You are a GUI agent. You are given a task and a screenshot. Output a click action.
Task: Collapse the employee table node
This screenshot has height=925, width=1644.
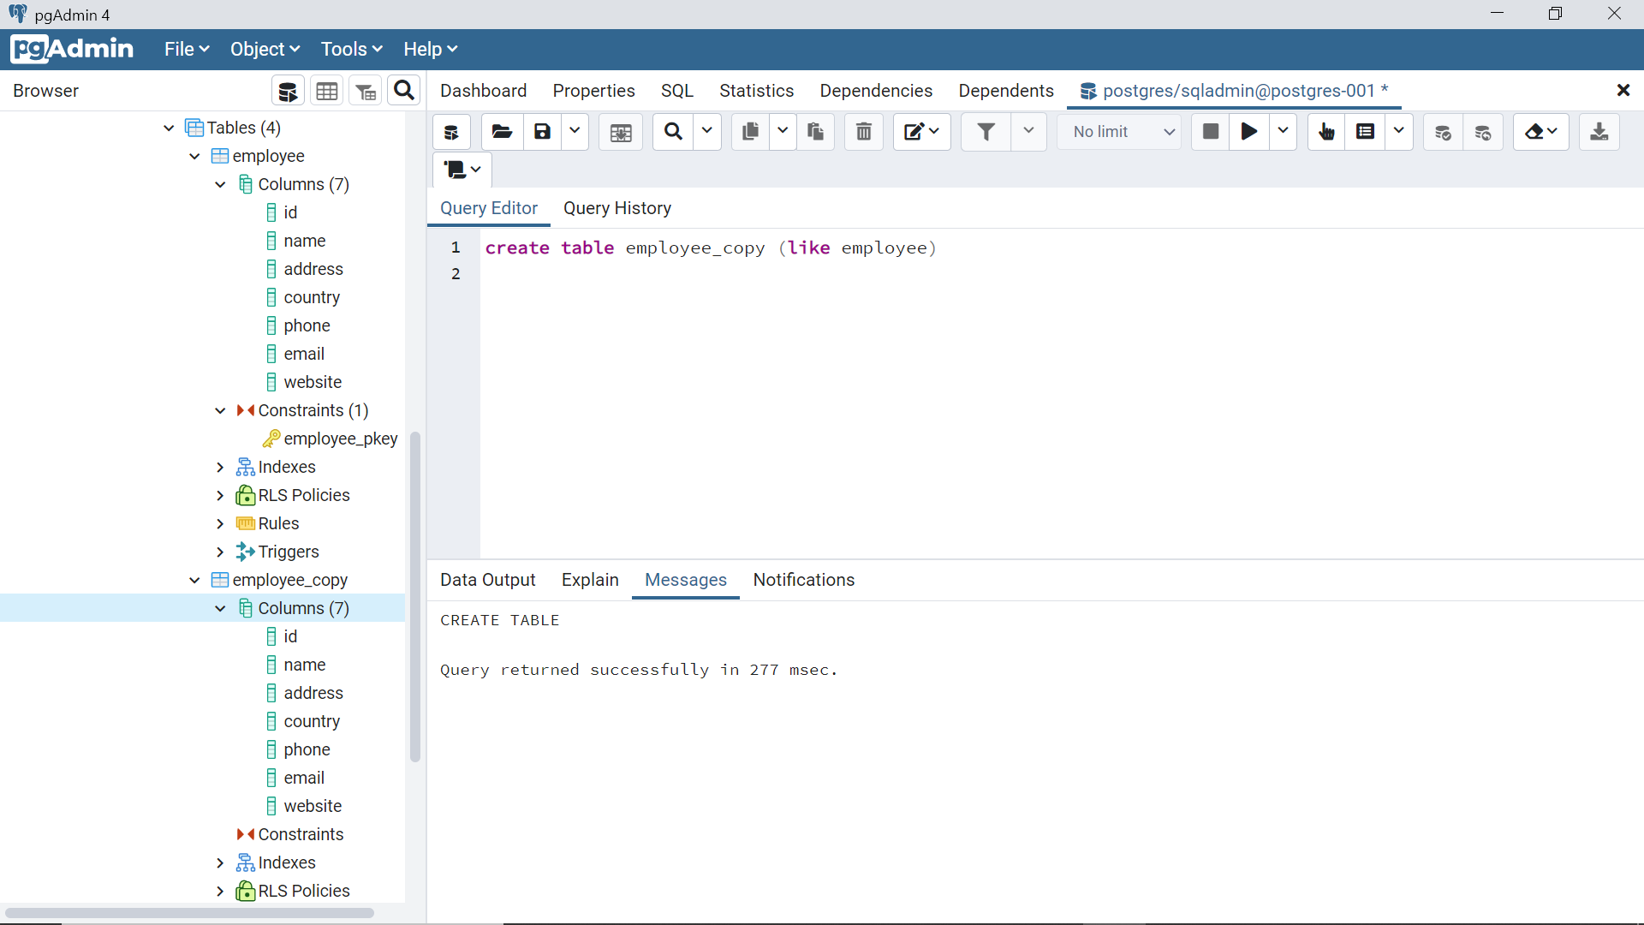[x=194, y=156]
